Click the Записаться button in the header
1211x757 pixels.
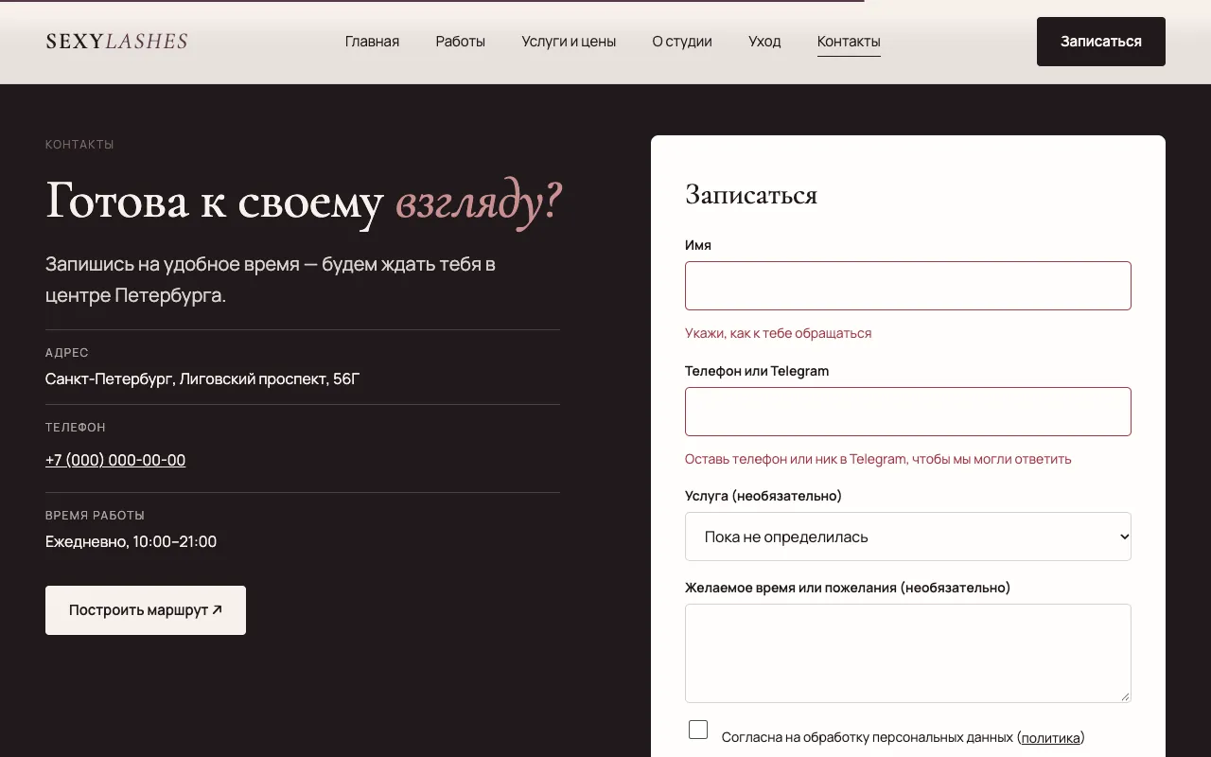coord(1101,42)
